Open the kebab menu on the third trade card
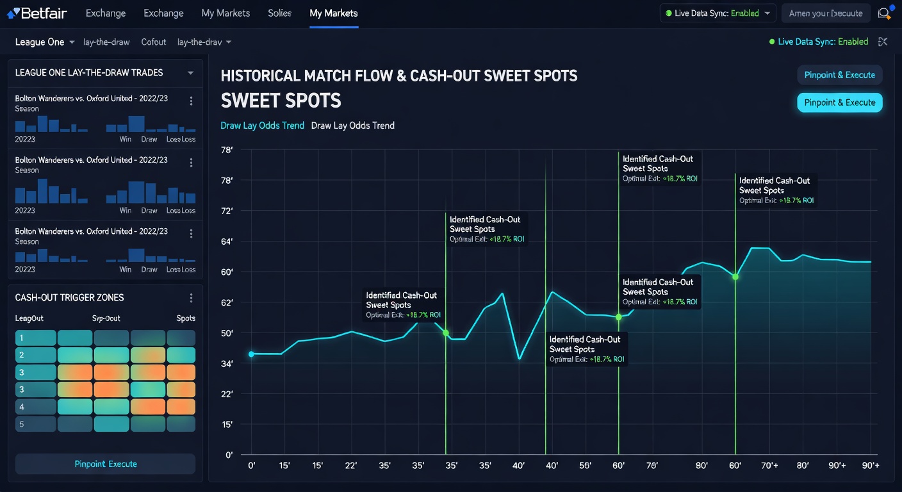The width and height of the screenshot is (902, 492). pos(191,234)
